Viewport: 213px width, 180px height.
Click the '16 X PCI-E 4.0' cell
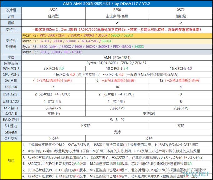181,69
